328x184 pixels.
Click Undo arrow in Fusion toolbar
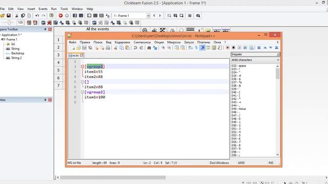coord(37,16)
